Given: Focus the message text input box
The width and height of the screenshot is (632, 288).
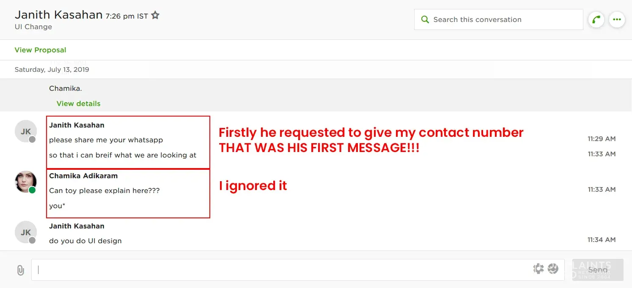Looking at the screenshot, I should click(x=279, y=270).
